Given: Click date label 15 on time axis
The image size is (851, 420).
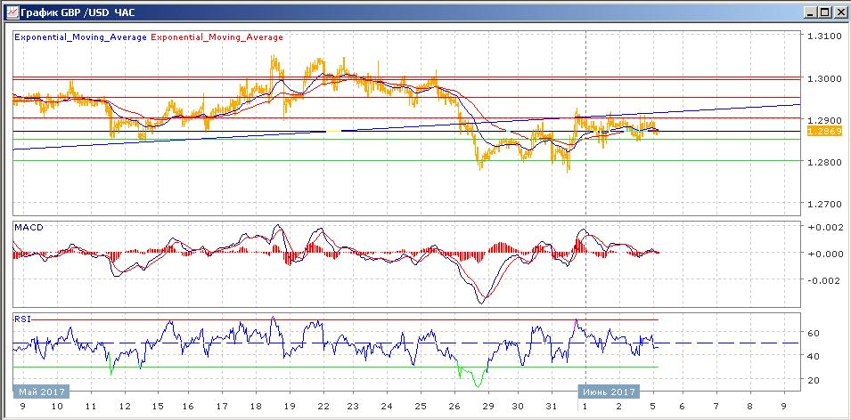Looking at the screenshot, I should (158, 406).
